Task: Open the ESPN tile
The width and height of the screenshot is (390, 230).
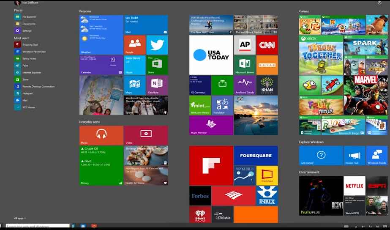Action: (377, 186)
